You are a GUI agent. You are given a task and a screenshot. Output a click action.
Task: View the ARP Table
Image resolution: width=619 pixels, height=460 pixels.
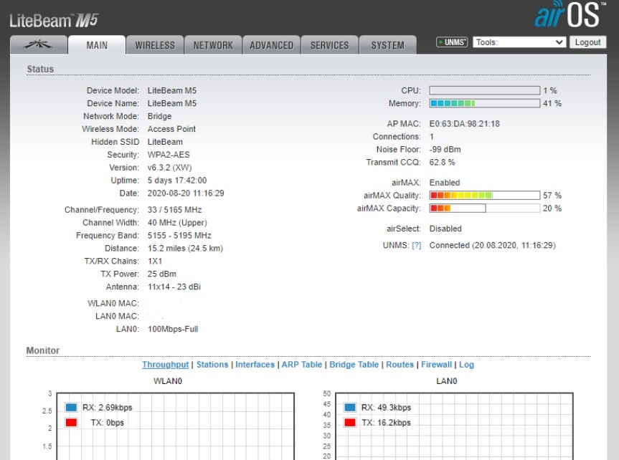[x=301, y=365]
